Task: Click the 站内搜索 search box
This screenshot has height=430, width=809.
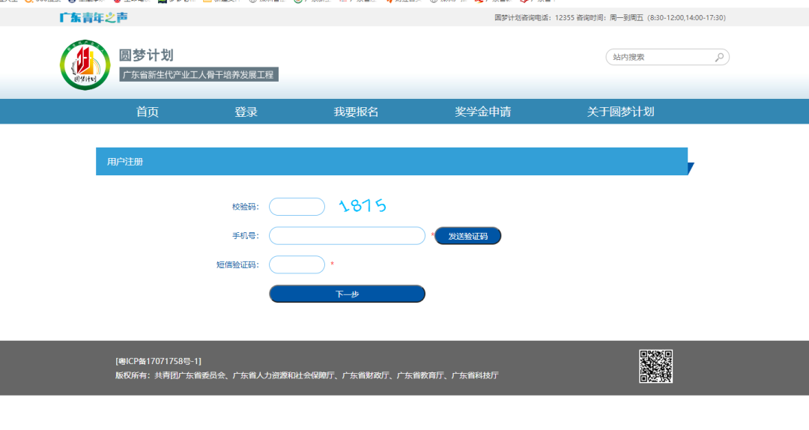Action: pos(659,57)
